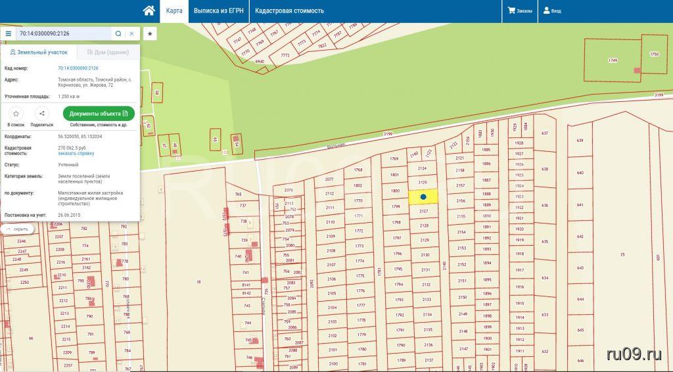Collapse info panel with 'скрыть' button
This screenshot has width=673, height=372.
pos(18,229)
